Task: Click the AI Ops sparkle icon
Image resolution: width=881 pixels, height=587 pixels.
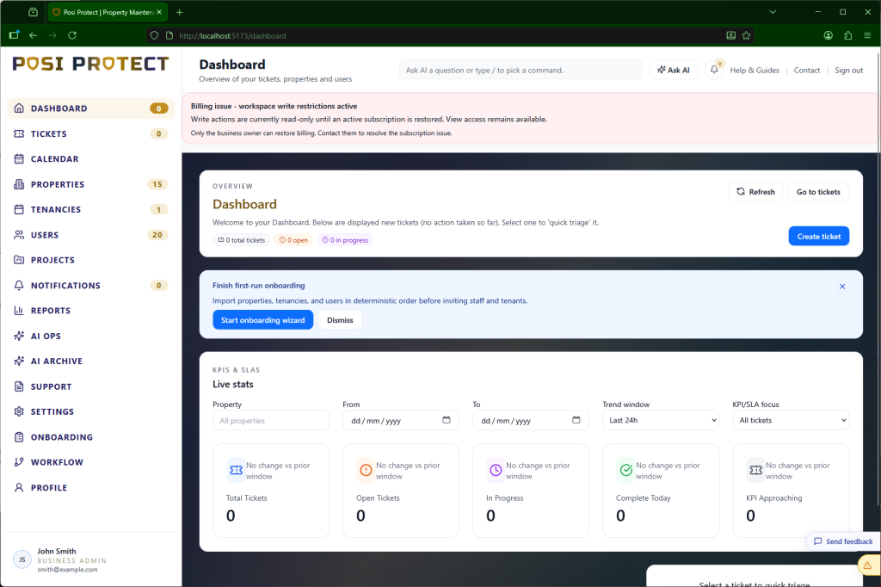Action: [19, 336]
